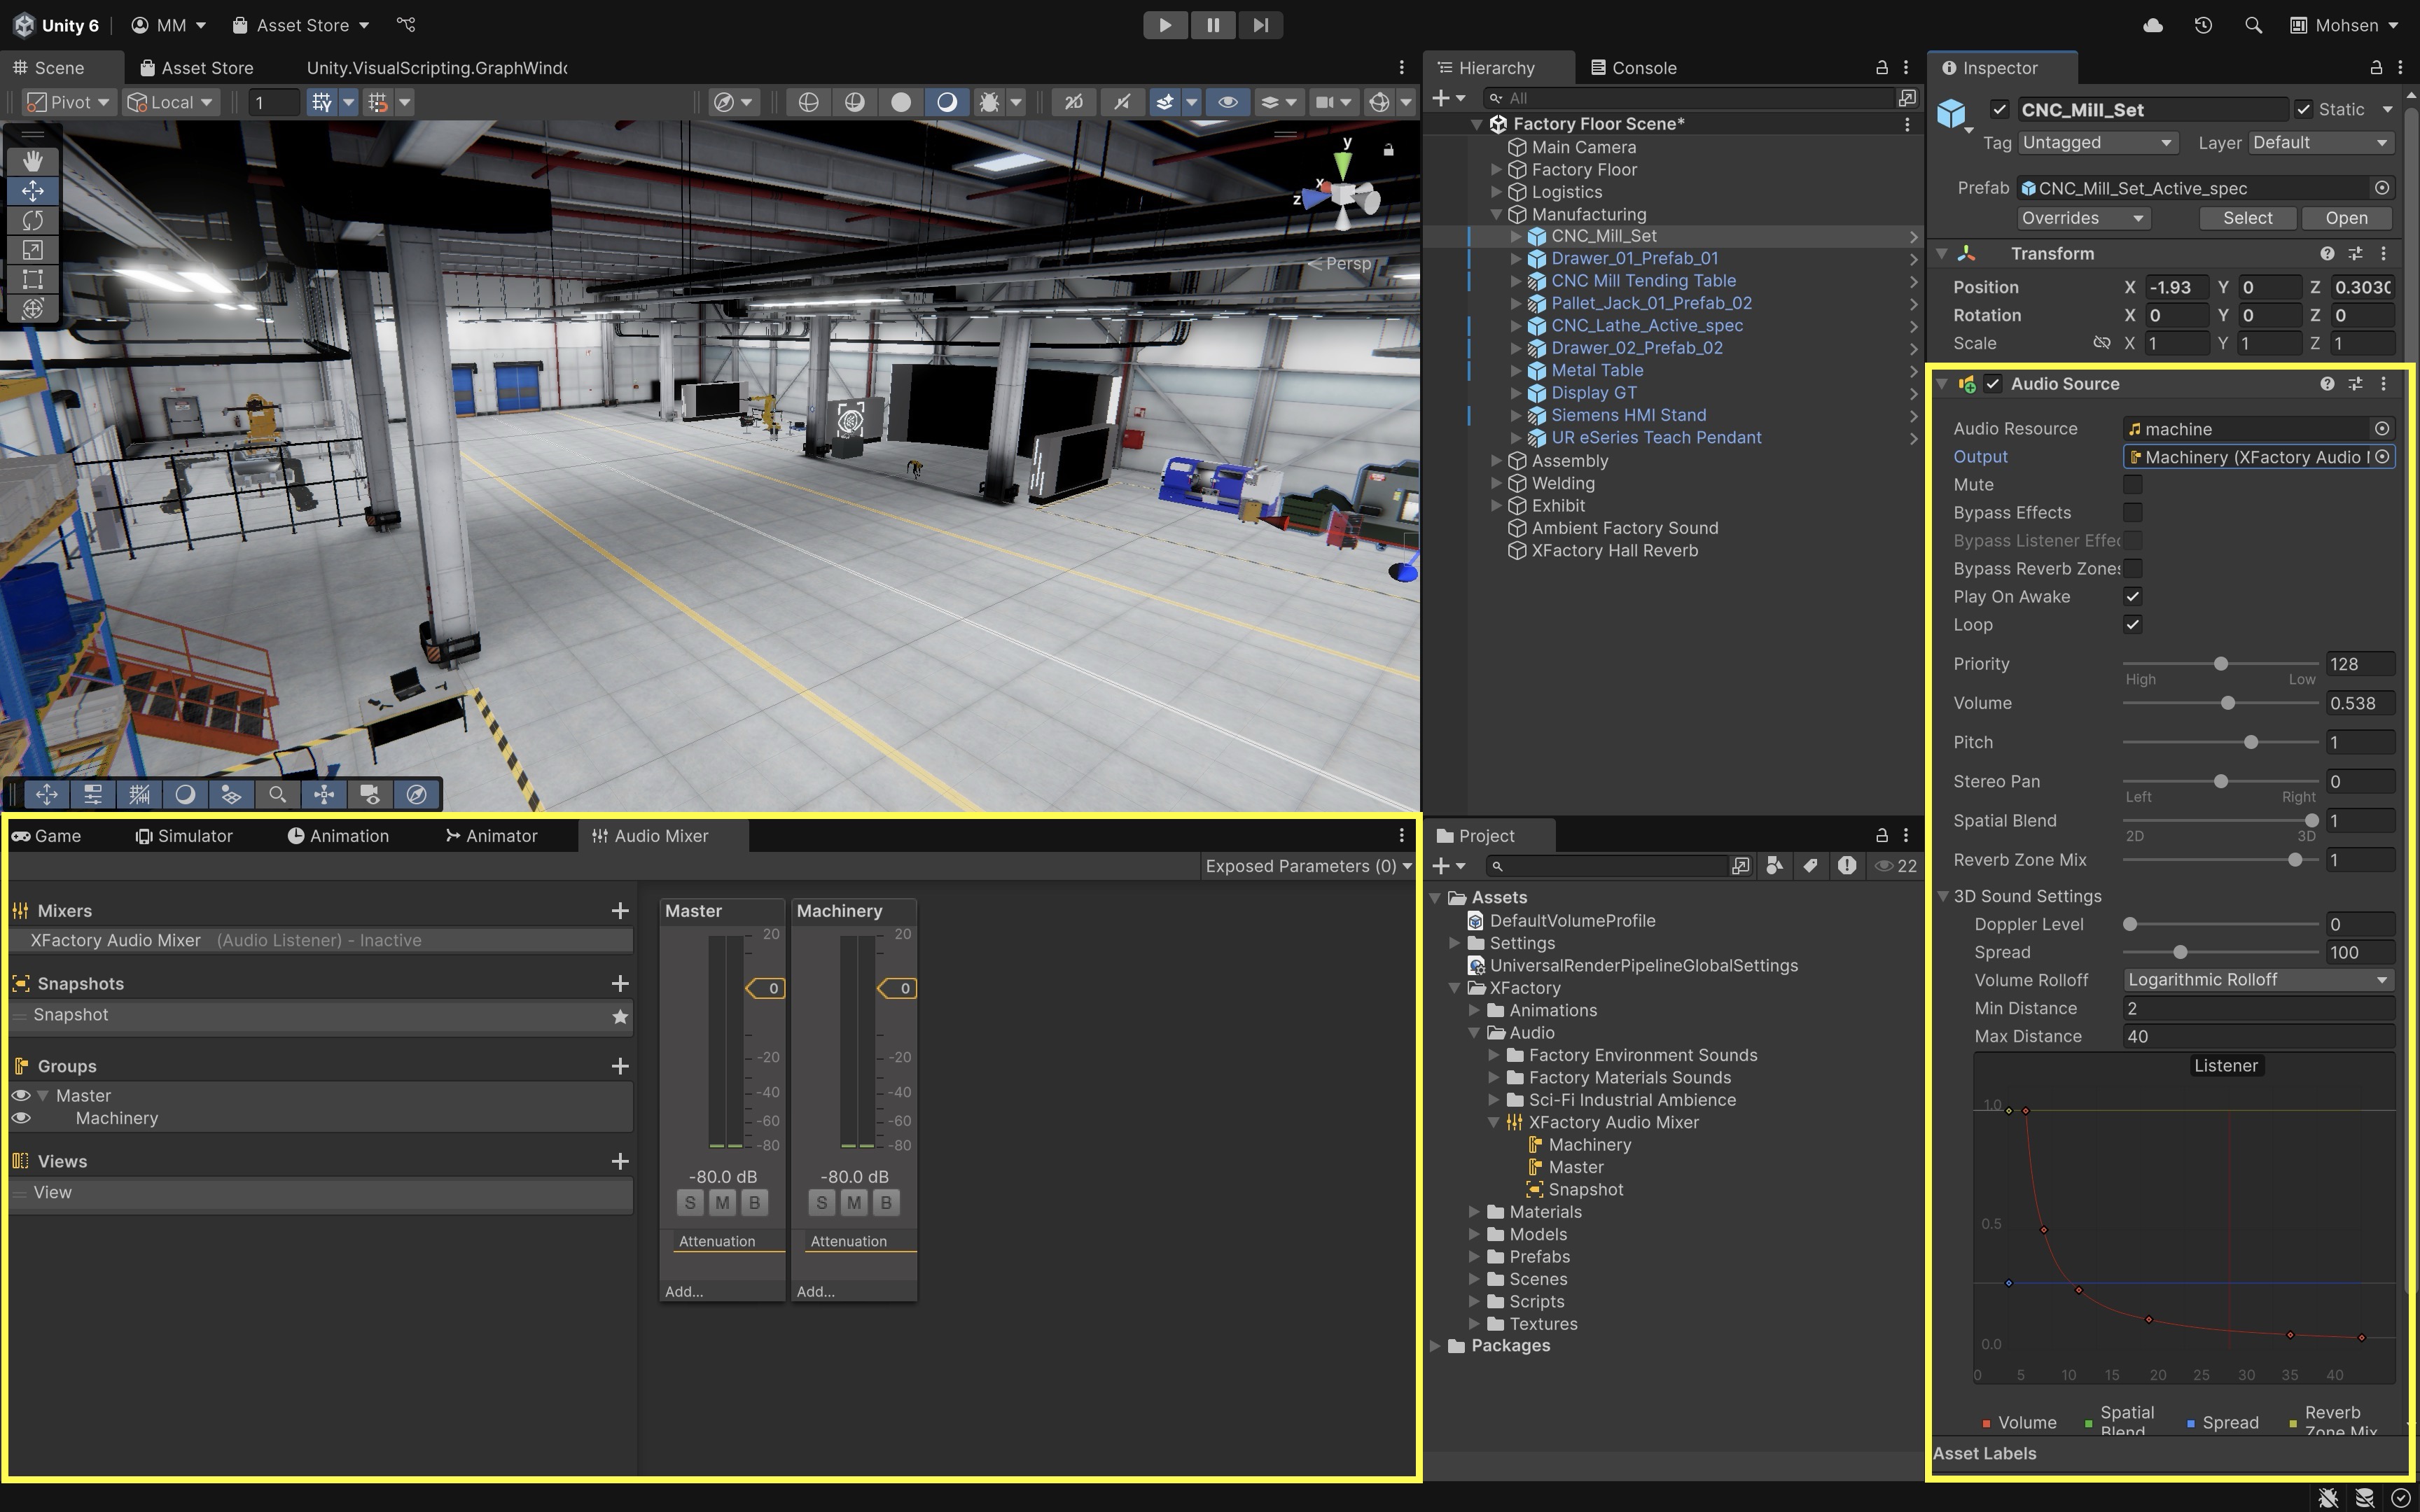Switch to the Console tab

(1634, 68)
